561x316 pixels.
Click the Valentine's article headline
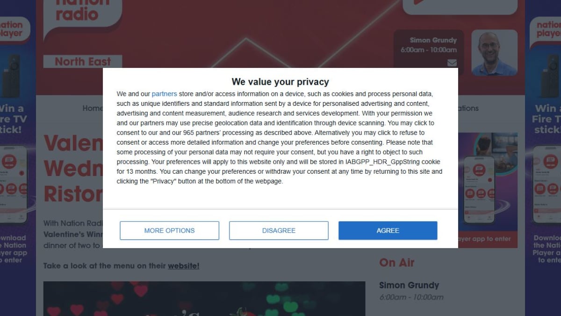point(73,168)
